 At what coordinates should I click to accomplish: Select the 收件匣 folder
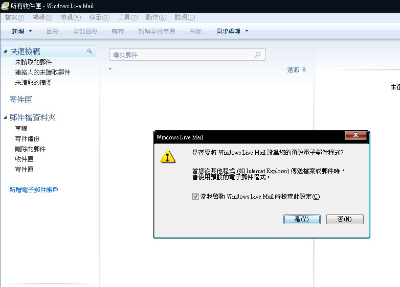[x=24, y=159]
